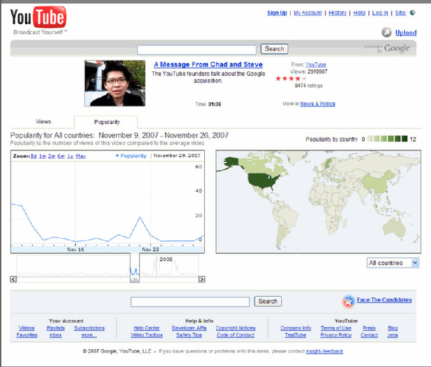Click the Upload link
The height and width of the screenshot is (367, 431).
click(406, 33)
